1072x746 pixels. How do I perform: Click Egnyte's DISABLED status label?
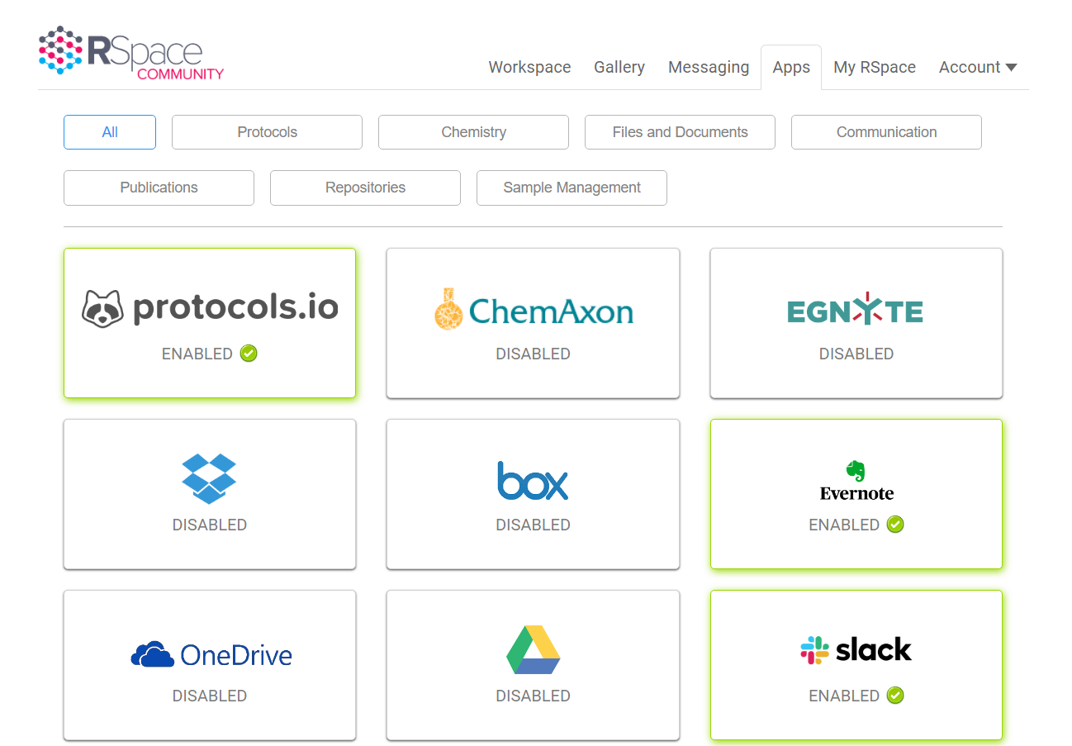856,354
